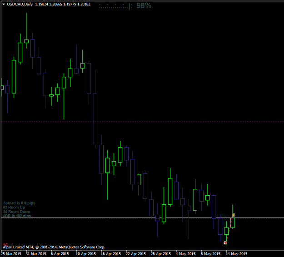The image size is (284, 257).
Task: Select the red dotted trade line
Action: [x=229, y=229]
